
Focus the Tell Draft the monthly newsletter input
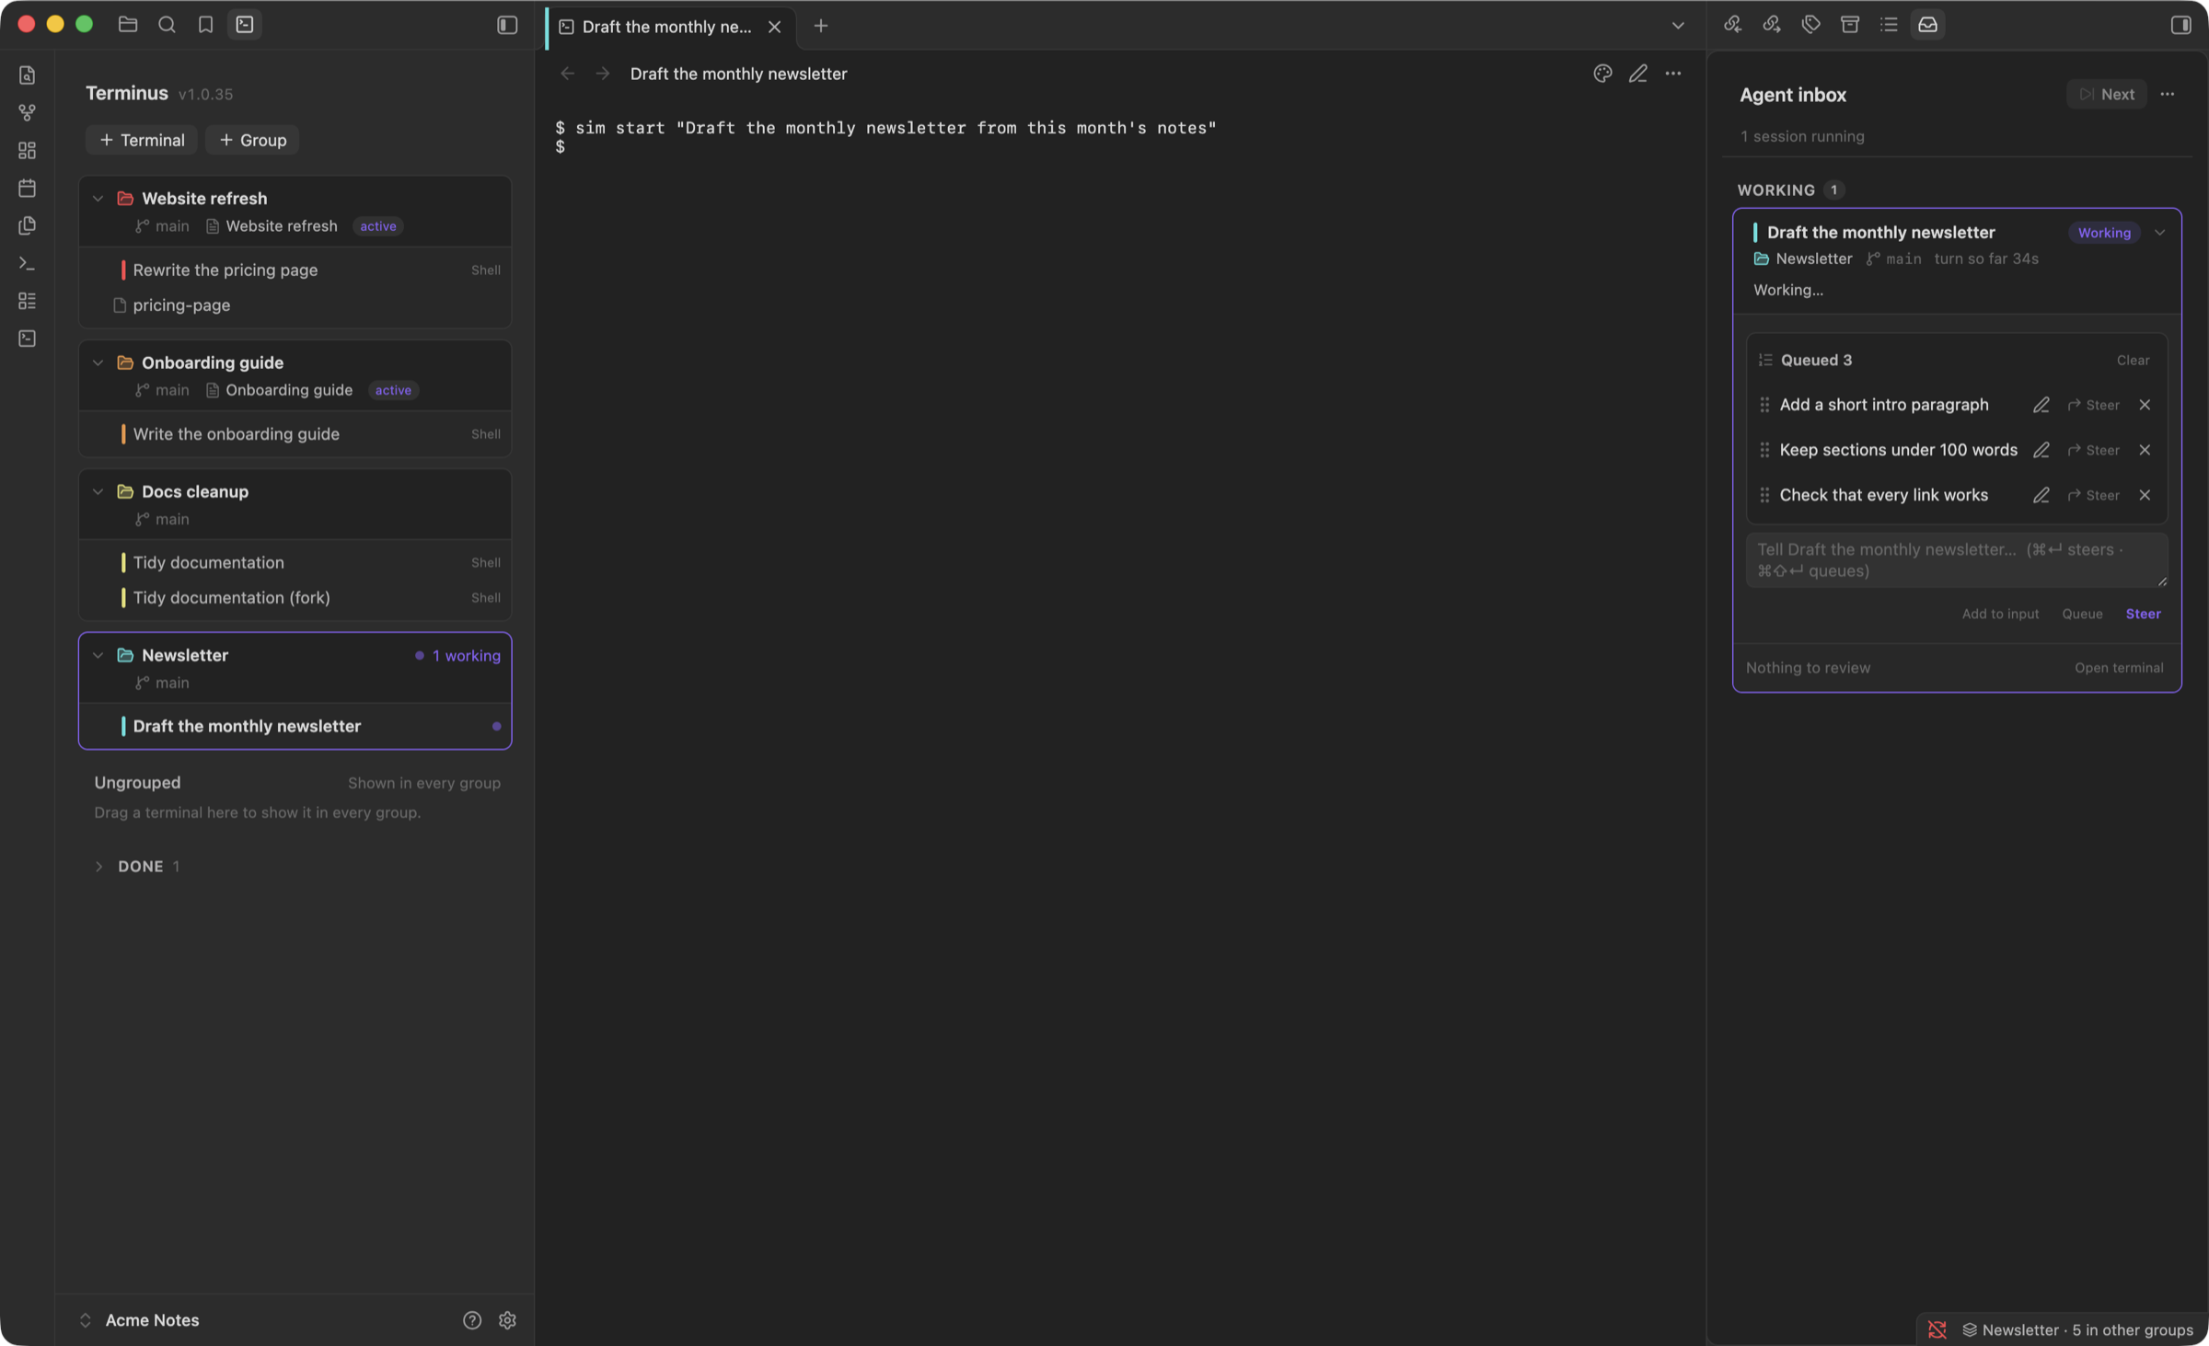pos(1957,560)
